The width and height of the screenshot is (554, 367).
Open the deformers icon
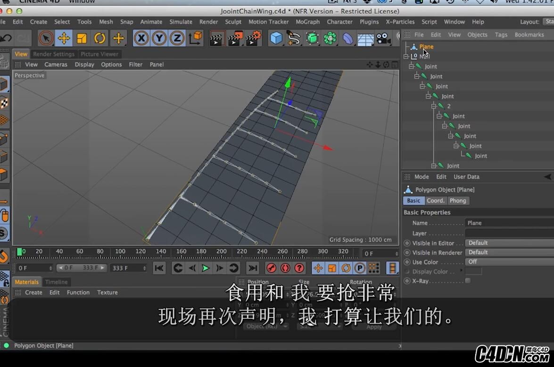click(348, 38)
